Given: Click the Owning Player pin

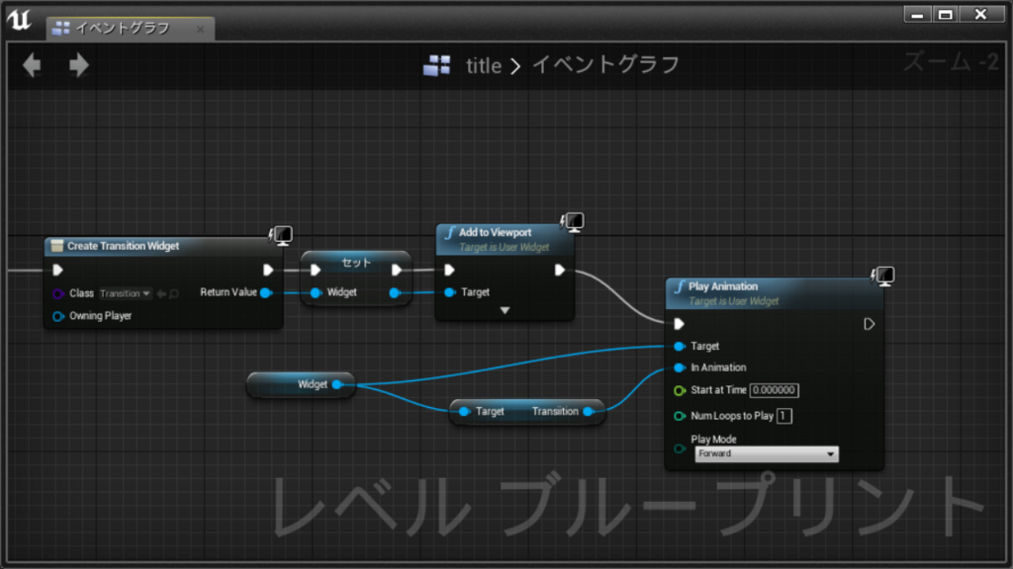Looking at the screenshot, I should (x=57, y=316).
